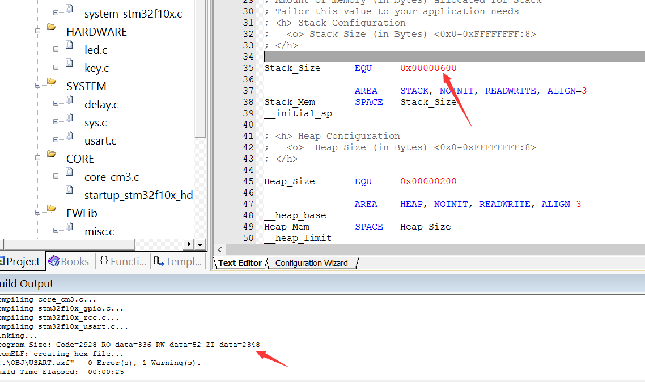Open system_stm32f10x.c file in project tree
Viewport: 645px width, 382px height.
(133, 14)
